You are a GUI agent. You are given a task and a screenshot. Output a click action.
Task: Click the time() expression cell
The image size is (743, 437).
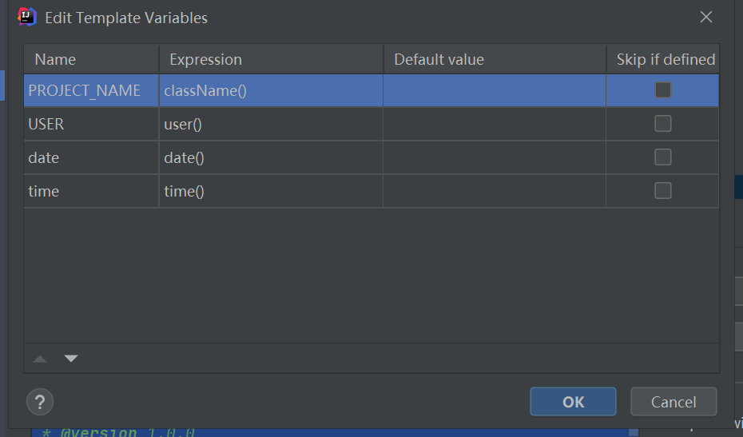[270, 191]
